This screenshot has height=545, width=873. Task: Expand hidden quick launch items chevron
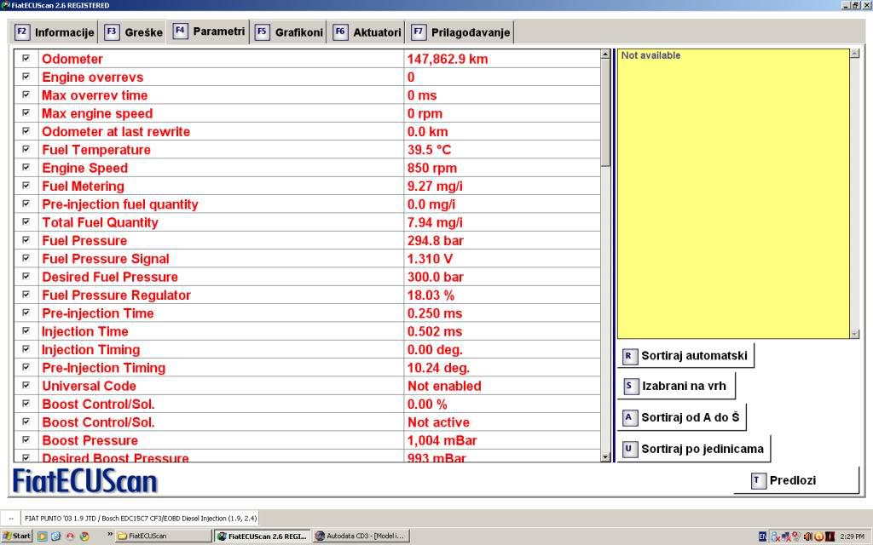pos(109,536)
